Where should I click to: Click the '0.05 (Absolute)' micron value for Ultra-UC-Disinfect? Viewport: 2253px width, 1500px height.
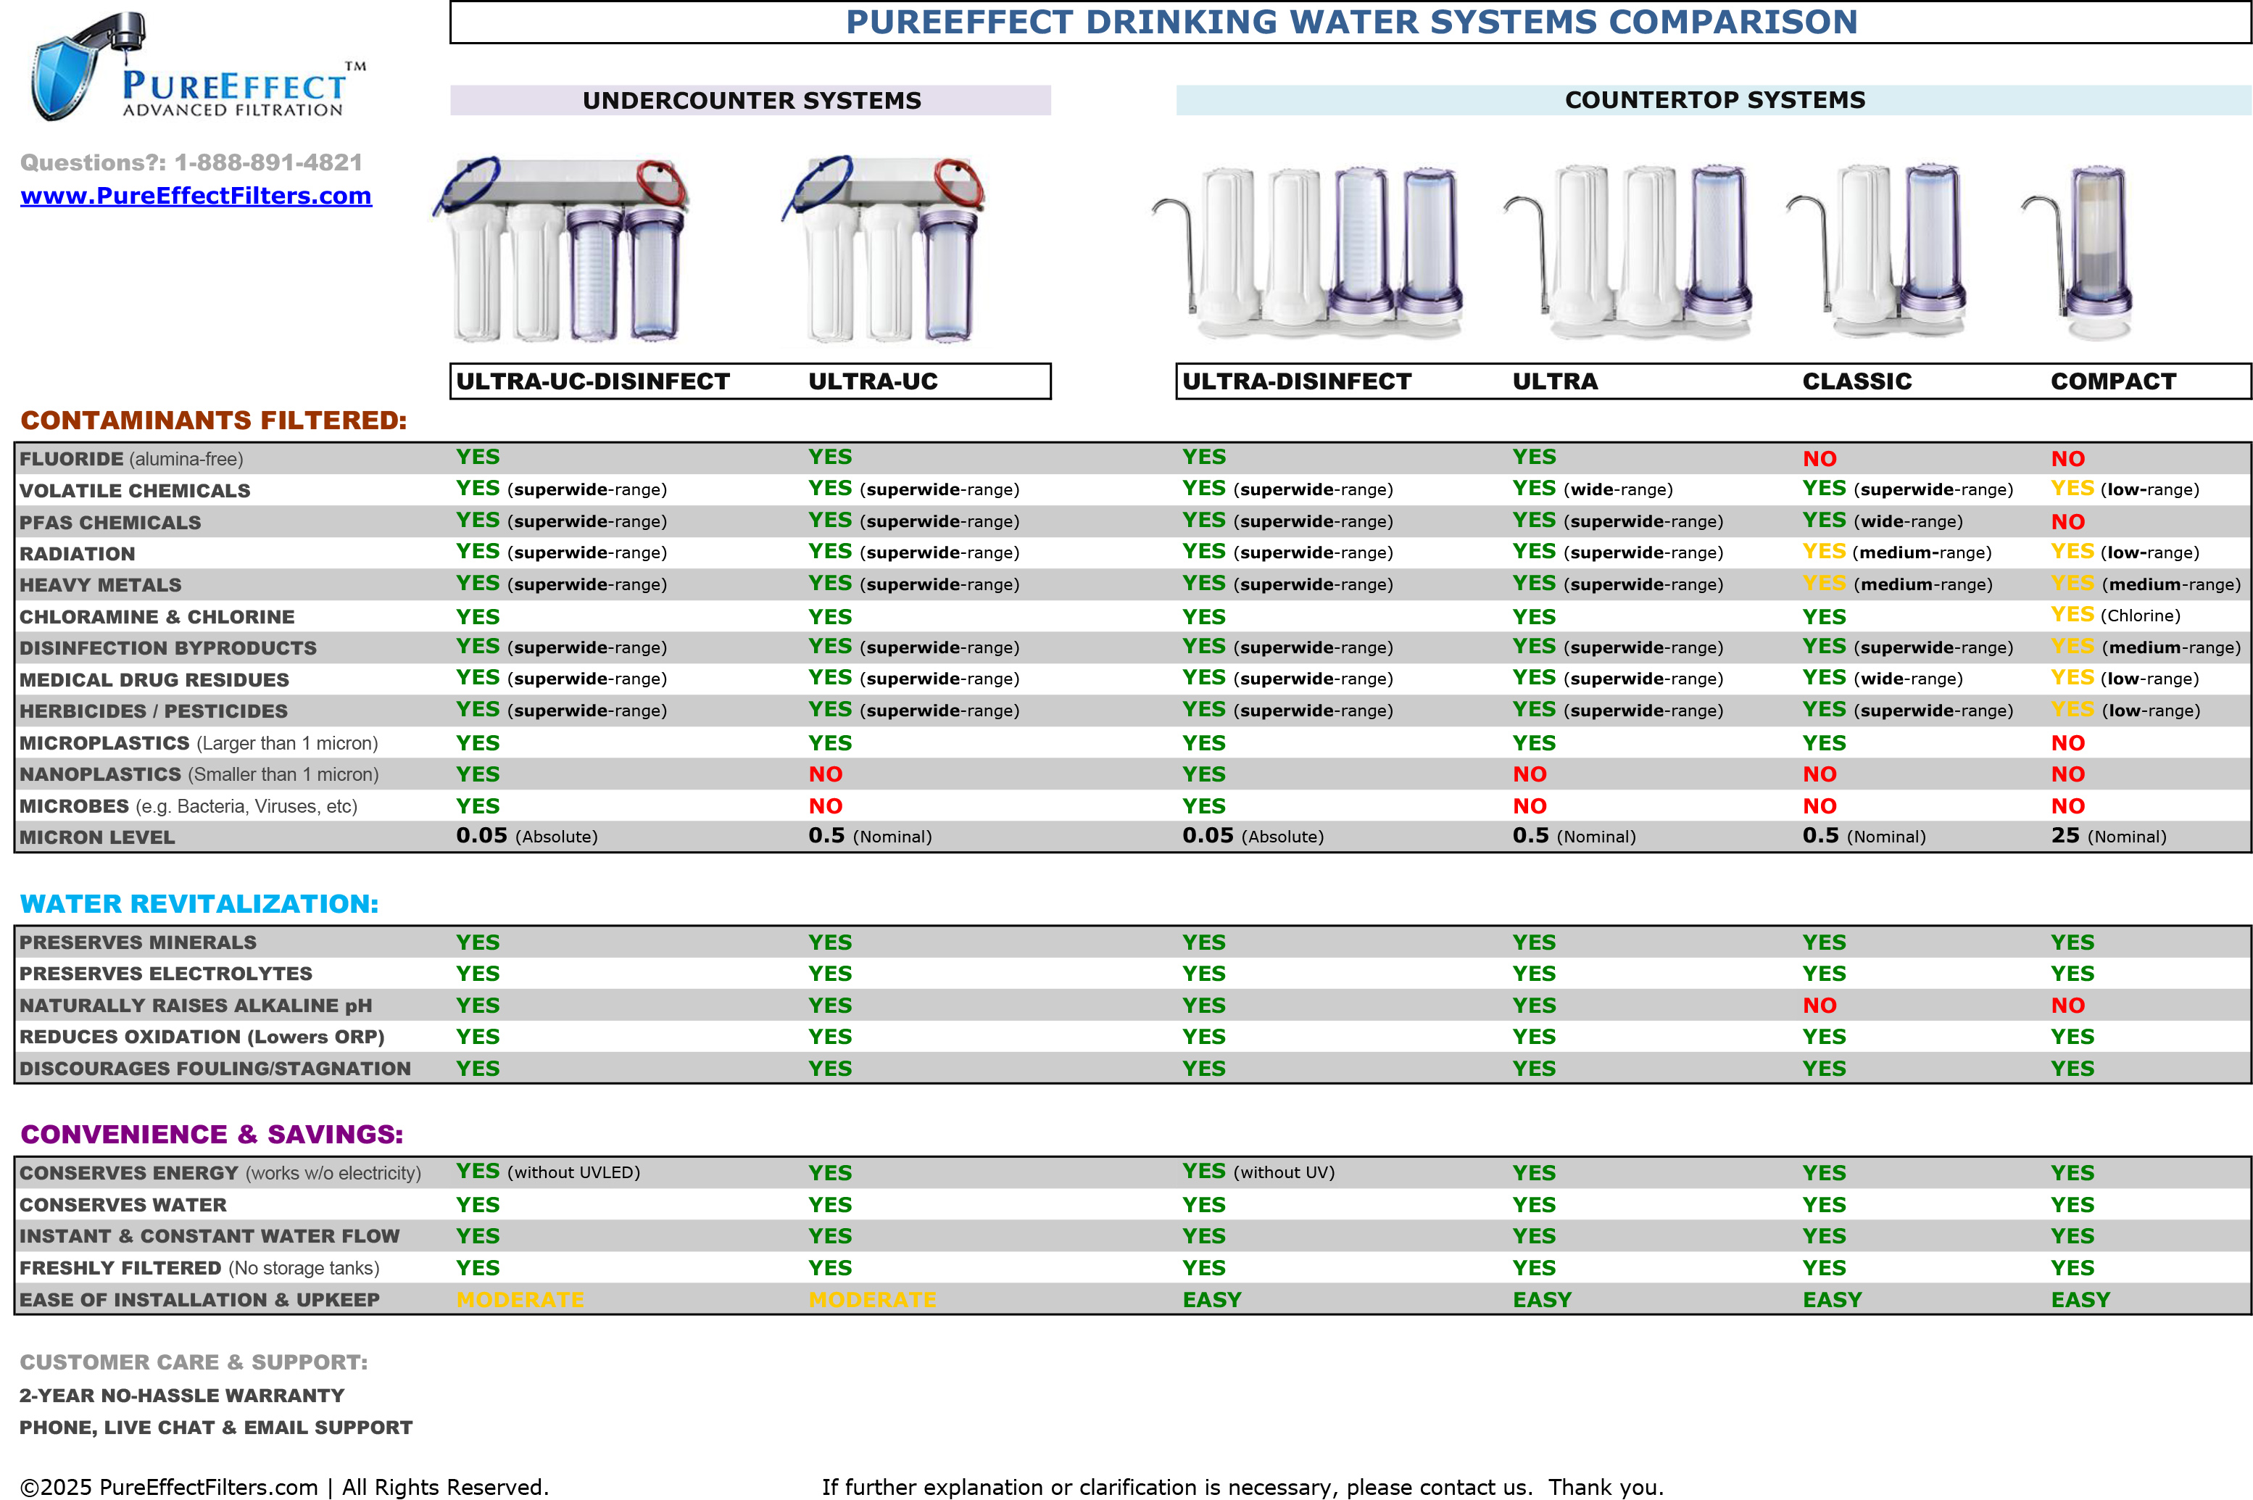pos(527,836)
